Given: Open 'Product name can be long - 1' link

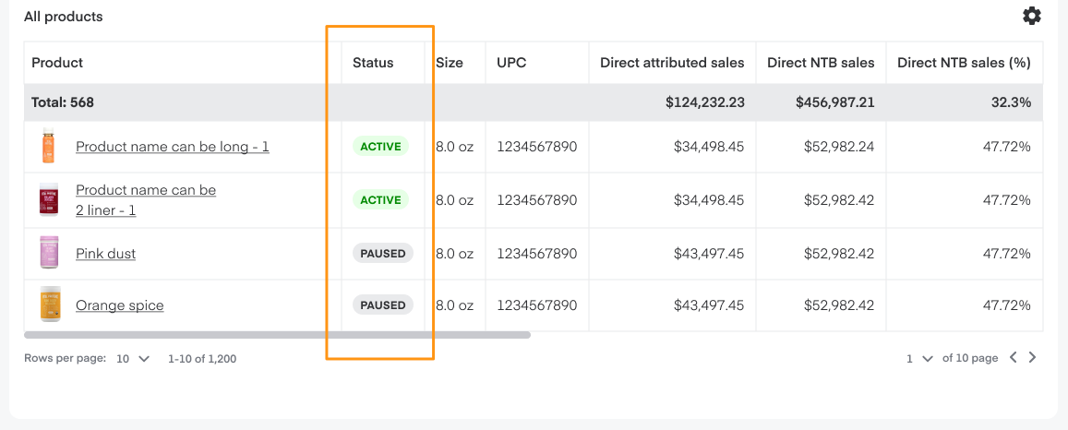Looking at the screenshot, I should [173, 147].
